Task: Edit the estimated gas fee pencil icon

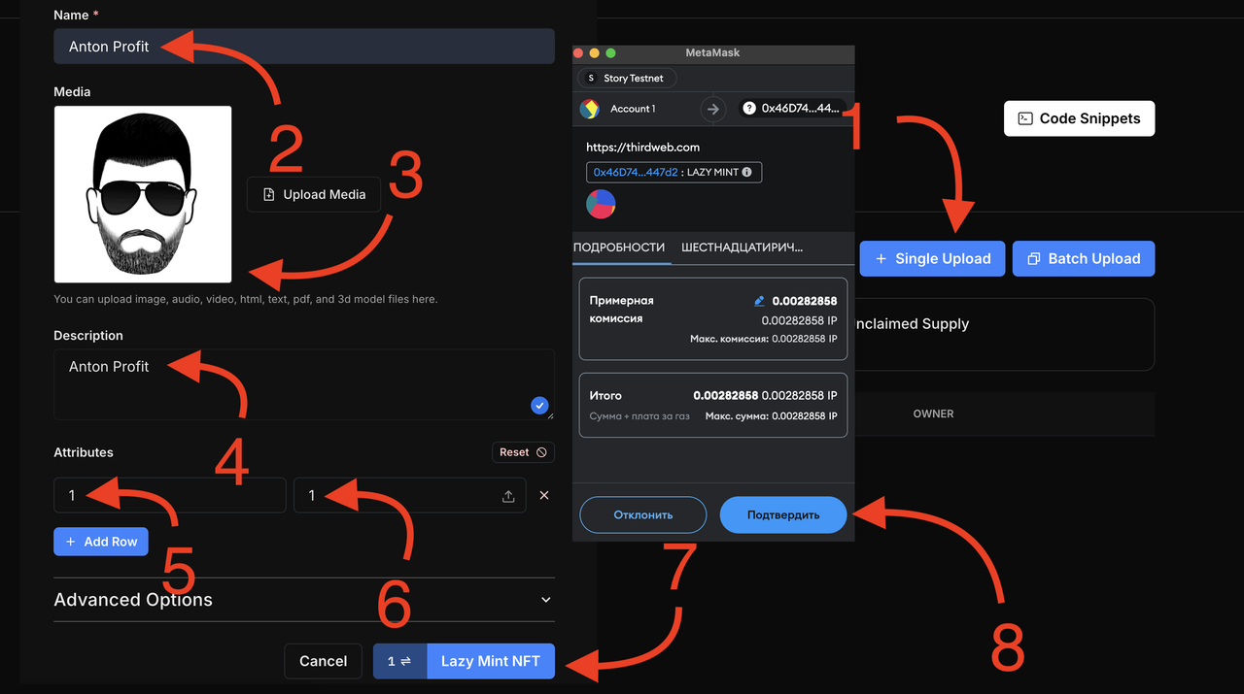Action: pyautogui.click(x=759, y=301)
